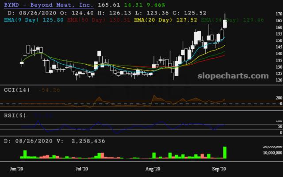The height and width of the screenshot is (177, 283).
Task: Click the 120 price axis label
Action: click(279, 80)
